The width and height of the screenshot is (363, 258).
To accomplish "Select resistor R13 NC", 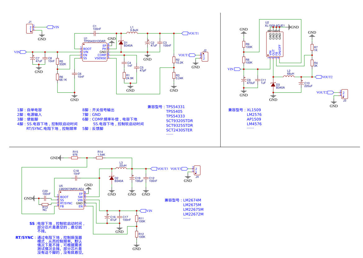I will [45, 205].
